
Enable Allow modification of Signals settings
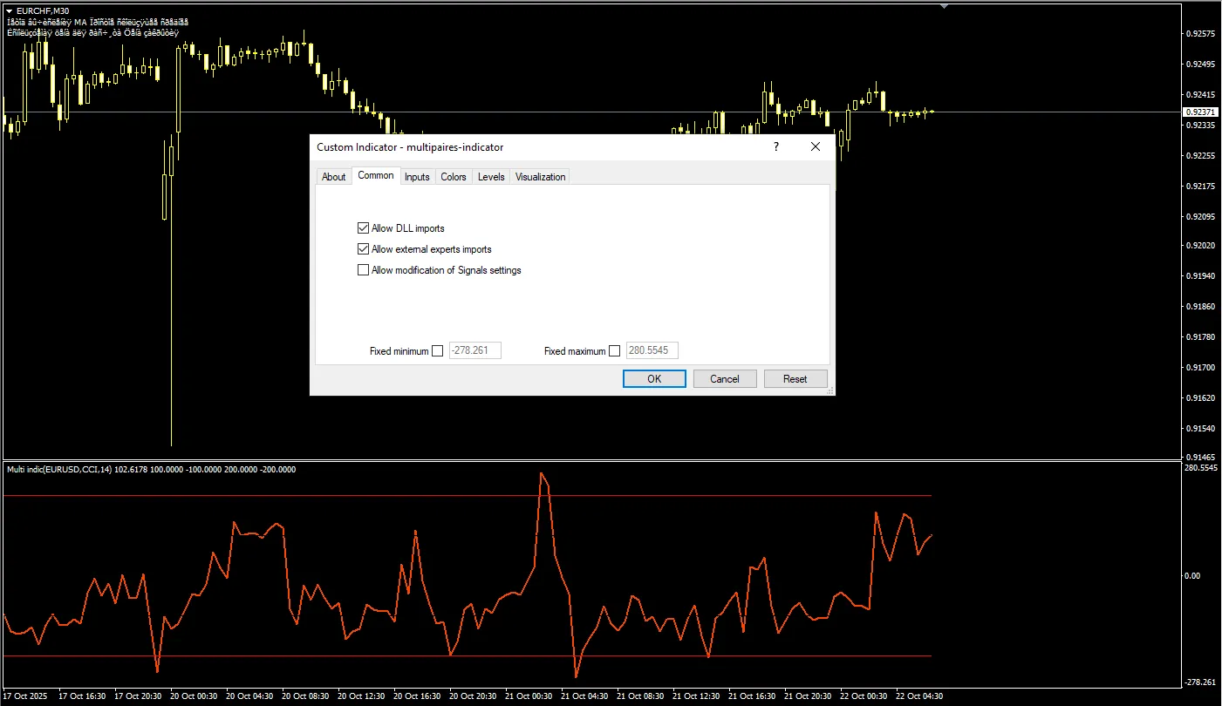[364, 270]
